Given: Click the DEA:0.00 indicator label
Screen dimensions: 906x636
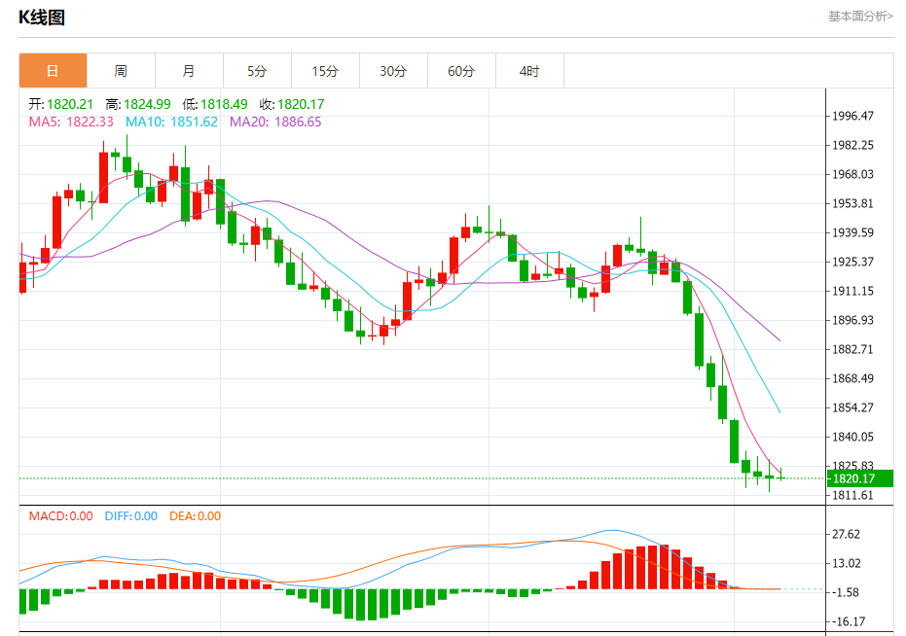Looking at the screenshot, I should [196, 515].
